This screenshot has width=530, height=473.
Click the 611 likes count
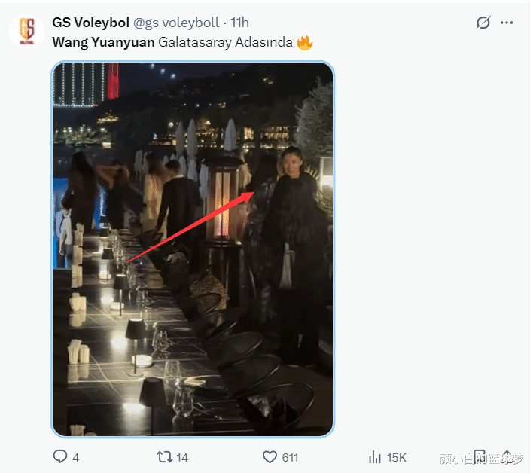point(290,457)
